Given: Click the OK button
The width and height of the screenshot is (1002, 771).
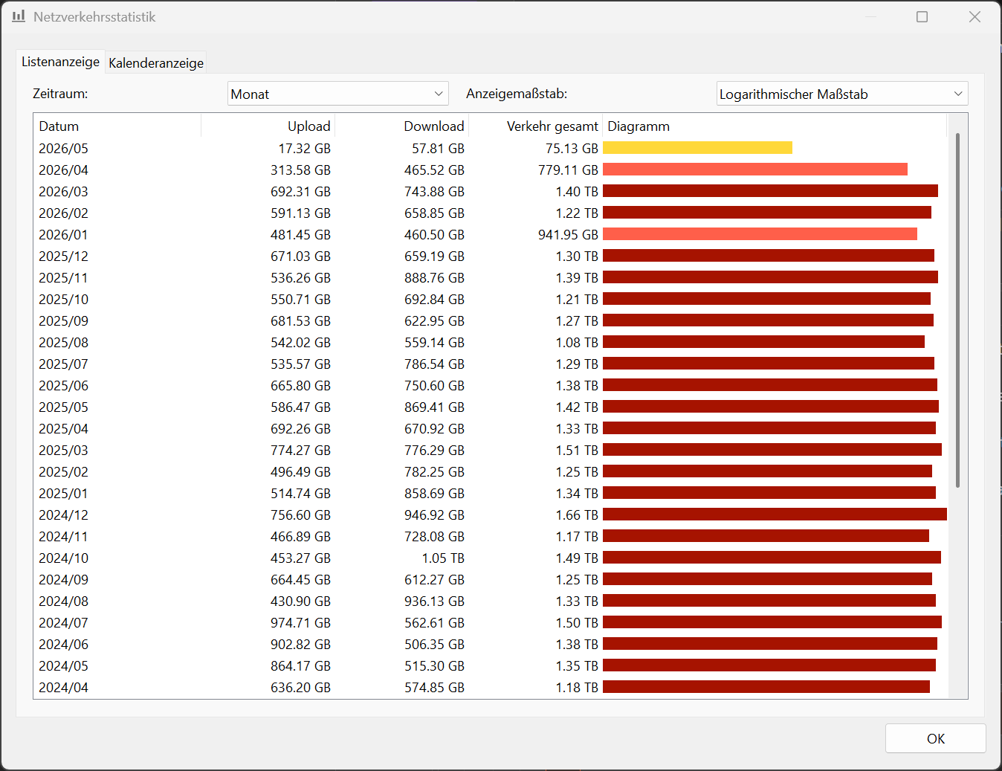Looking at the screenshot, I should click(936, 738).
